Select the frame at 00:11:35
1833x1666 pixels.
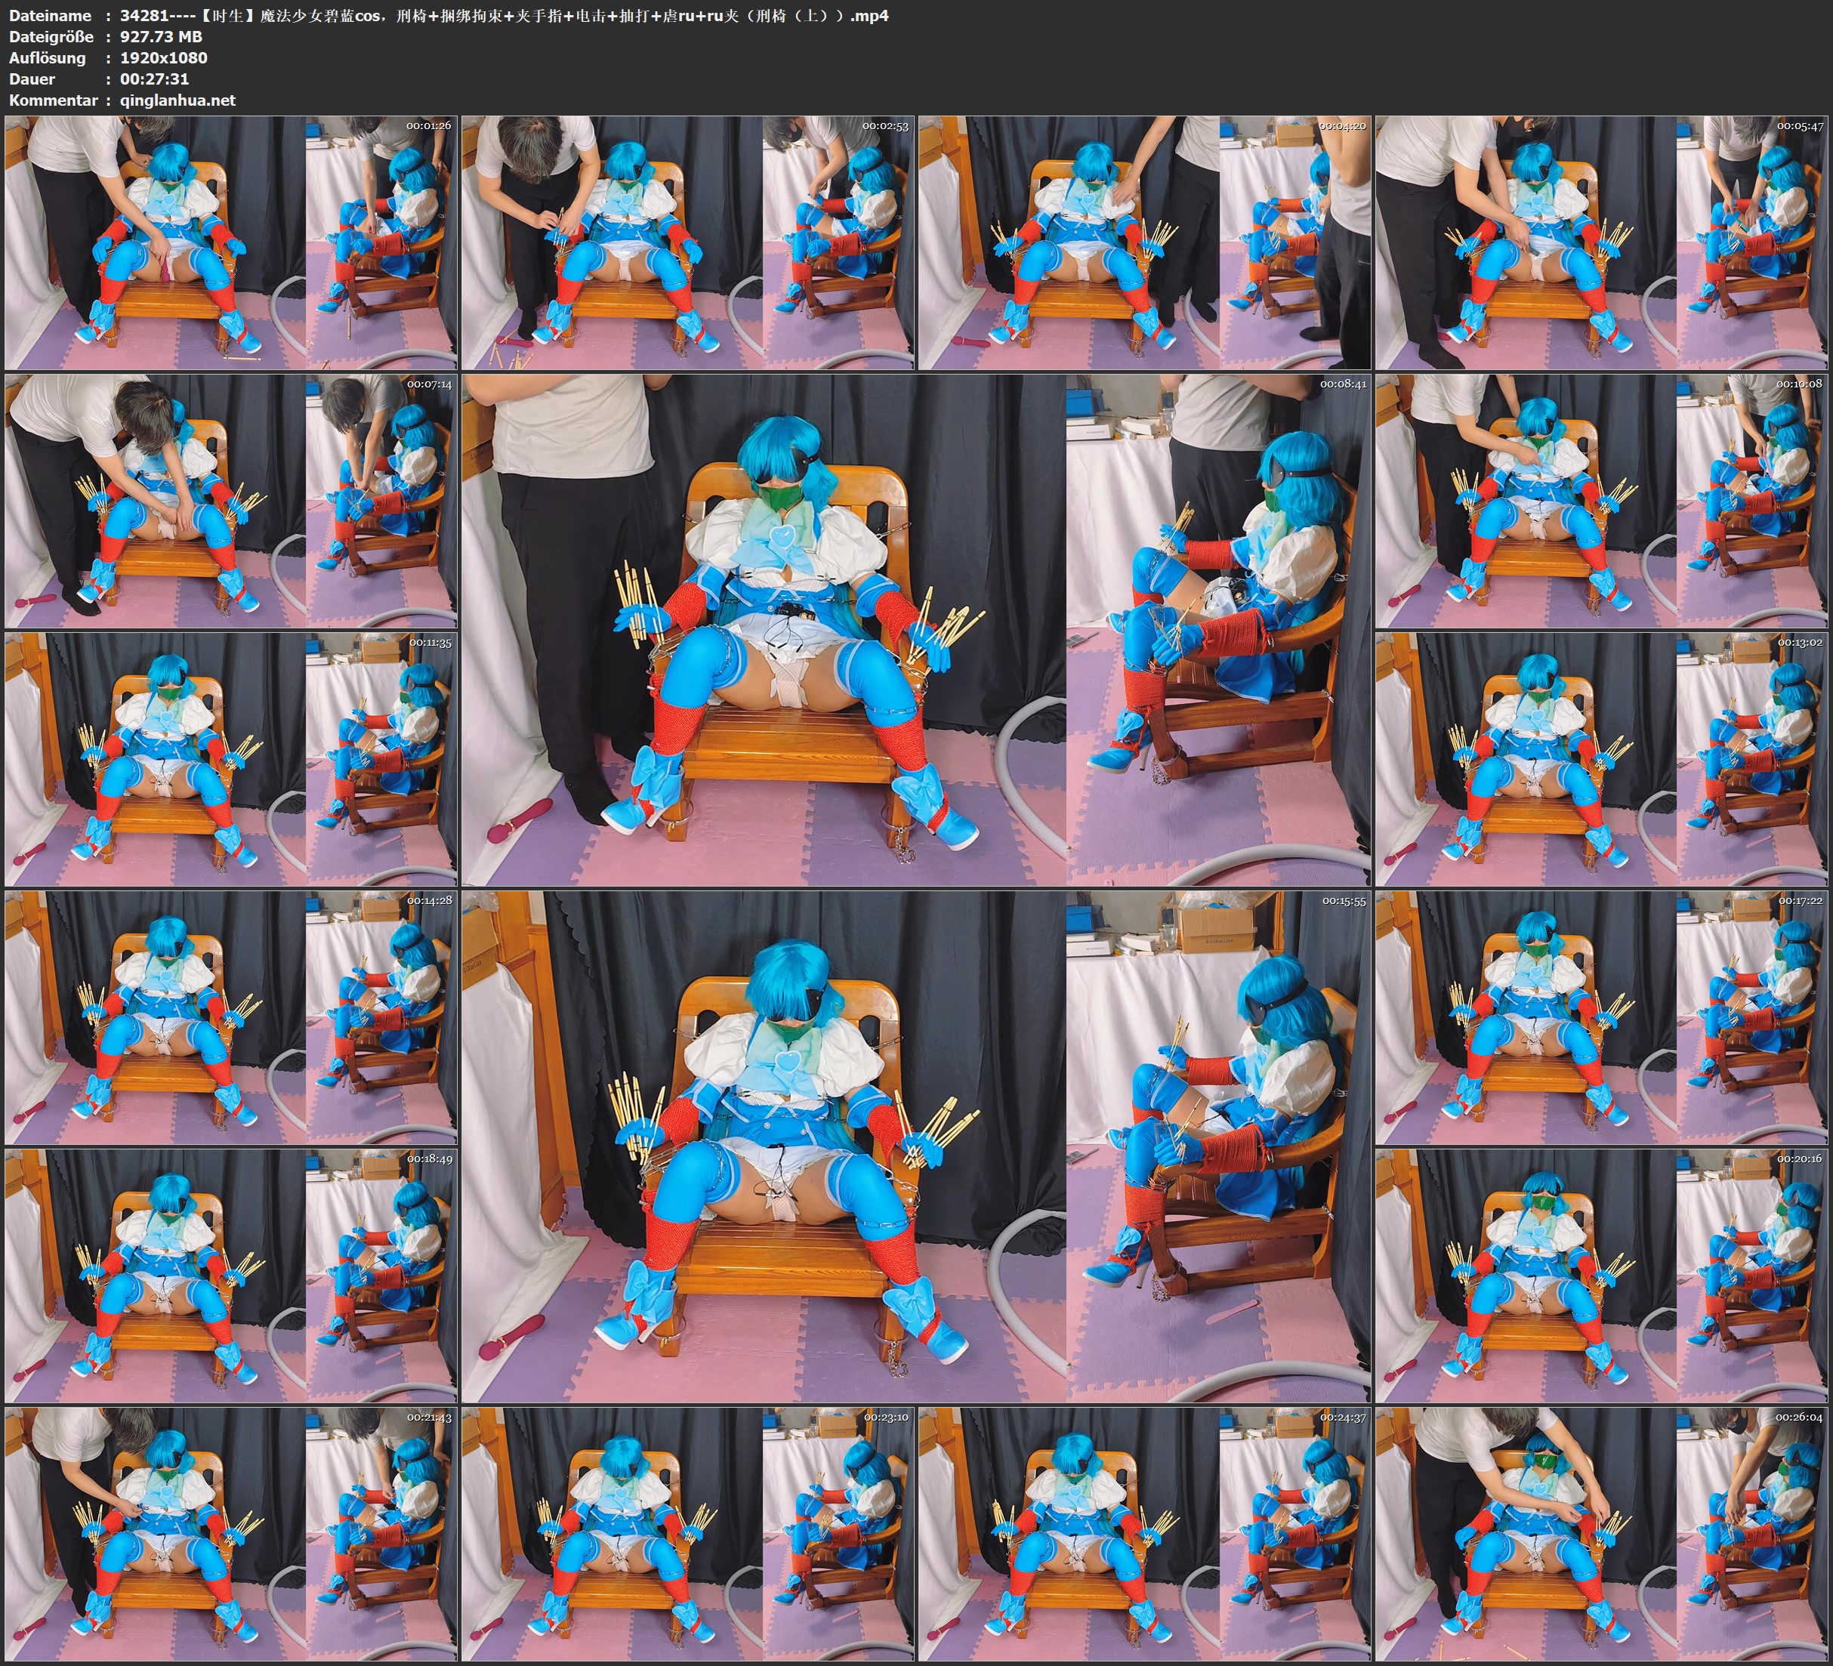pos(230,758)
